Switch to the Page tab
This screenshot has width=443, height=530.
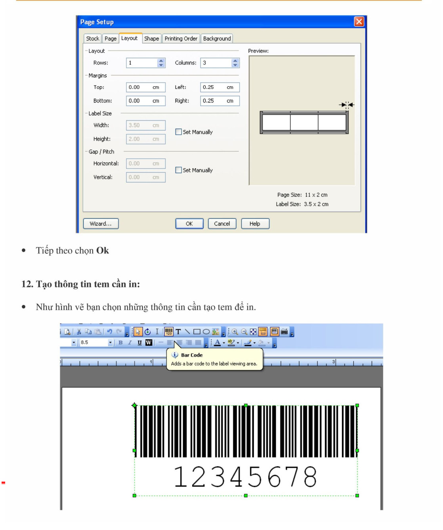point(111,38)
